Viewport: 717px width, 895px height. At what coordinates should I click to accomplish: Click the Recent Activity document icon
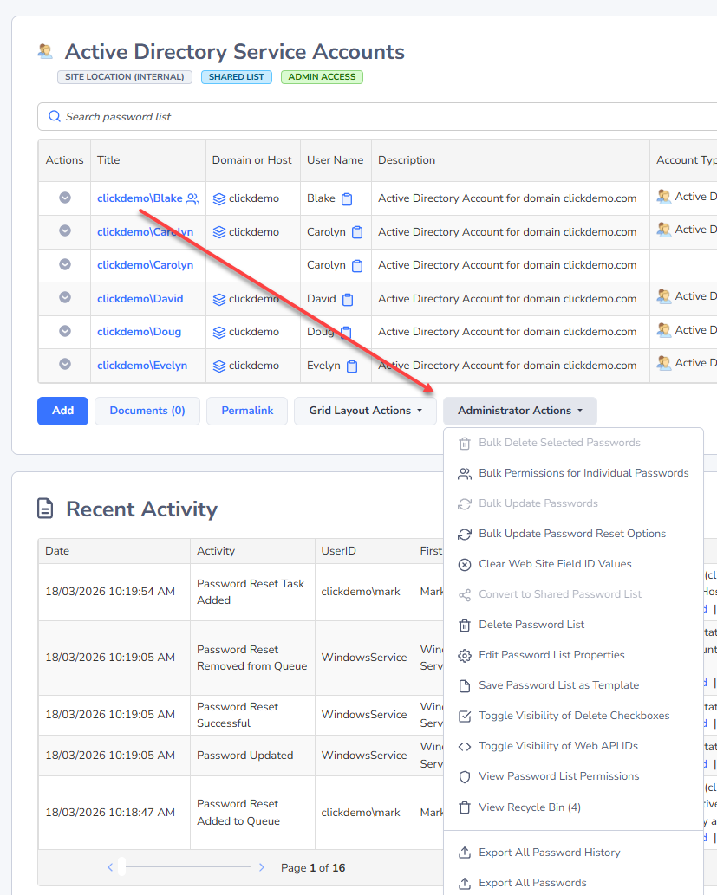click(x=45, y=509)
